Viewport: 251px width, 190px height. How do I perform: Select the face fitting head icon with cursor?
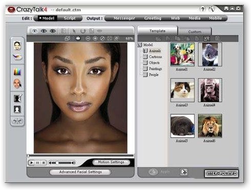tap(17, 84)
